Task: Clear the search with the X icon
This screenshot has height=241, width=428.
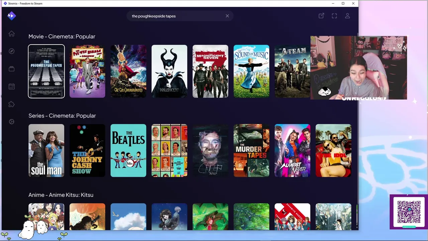Action: (227, 16)
